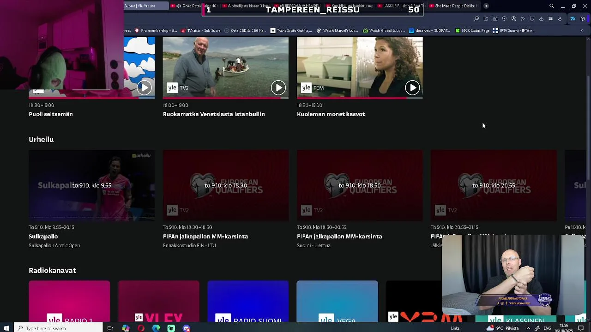
Task: Switch to the Onko Patrik YouTube tab
Action: click(194, 6)
